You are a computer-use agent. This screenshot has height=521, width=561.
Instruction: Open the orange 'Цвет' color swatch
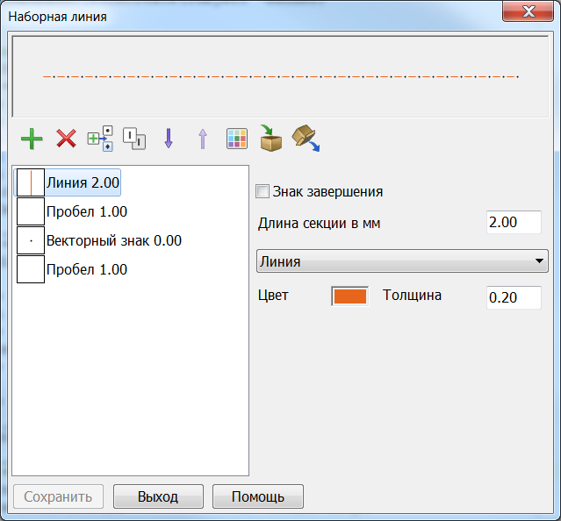(349, 296)
